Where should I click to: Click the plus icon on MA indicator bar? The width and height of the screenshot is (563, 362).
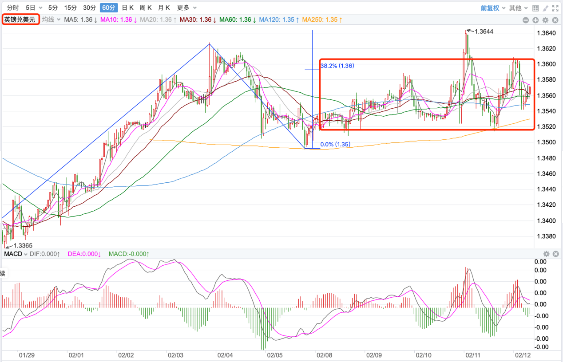click(x=535, y=20)
